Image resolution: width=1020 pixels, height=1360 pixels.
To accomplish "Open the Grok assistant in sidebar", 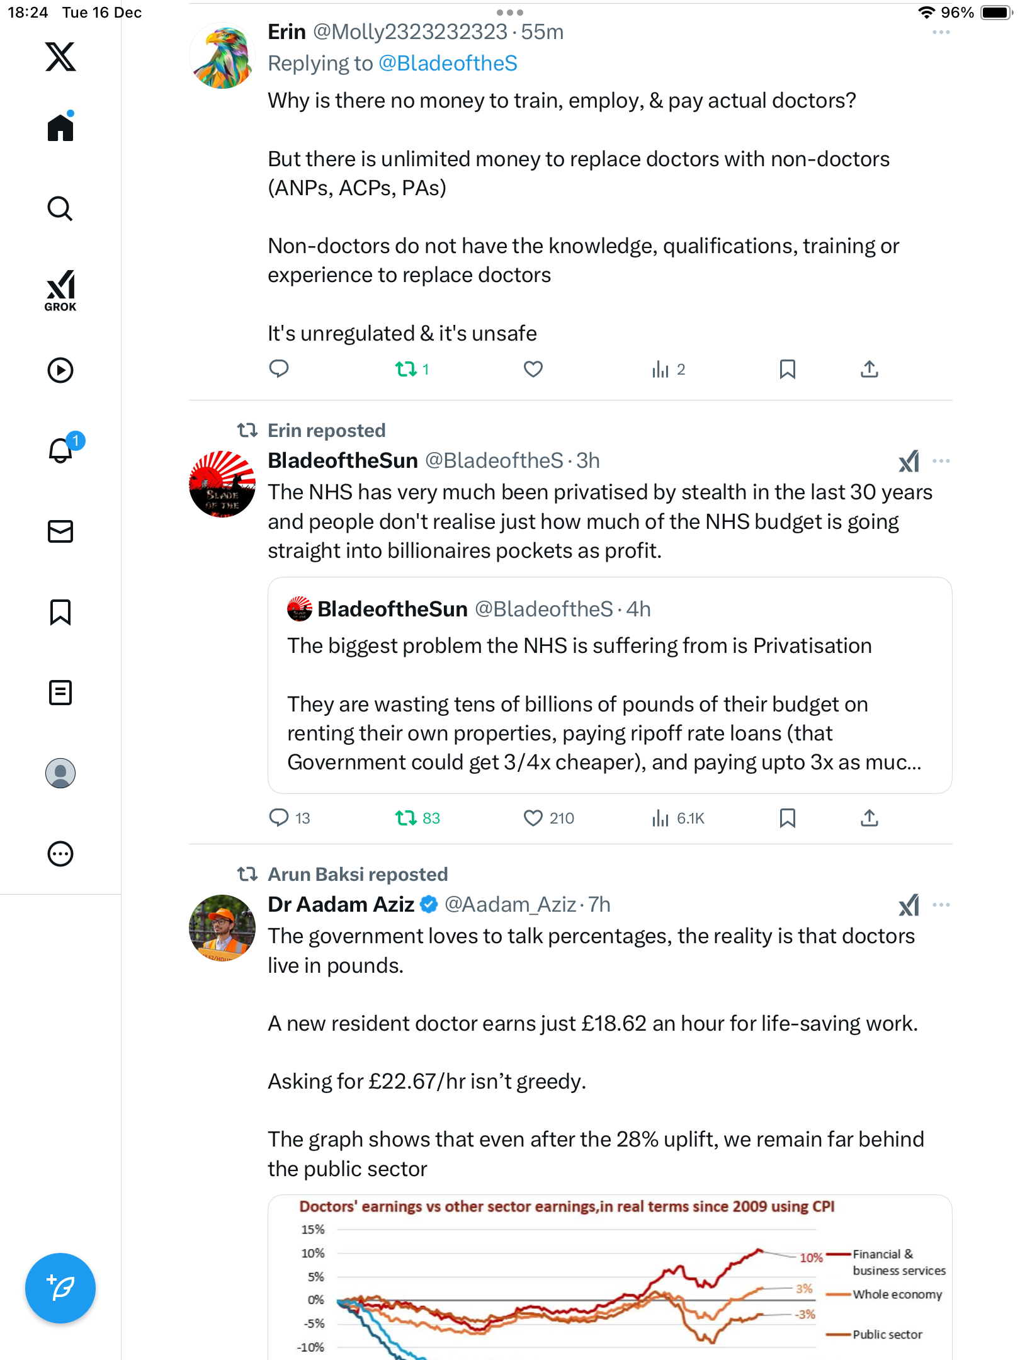I will [x=60, y=290].
